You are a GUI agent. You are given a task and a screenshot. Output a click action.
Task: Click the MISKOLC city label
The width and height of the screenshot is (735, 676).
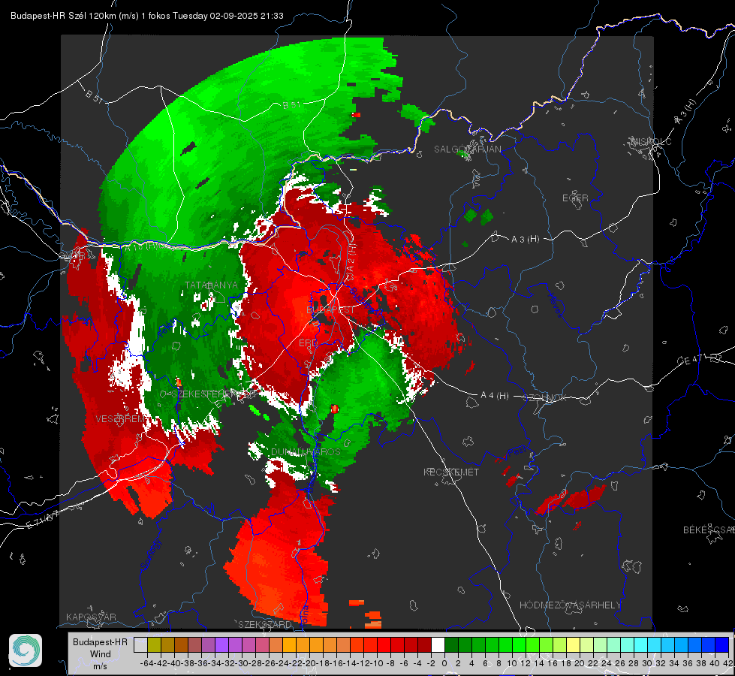pyautogui.click(x=651, y=141)
